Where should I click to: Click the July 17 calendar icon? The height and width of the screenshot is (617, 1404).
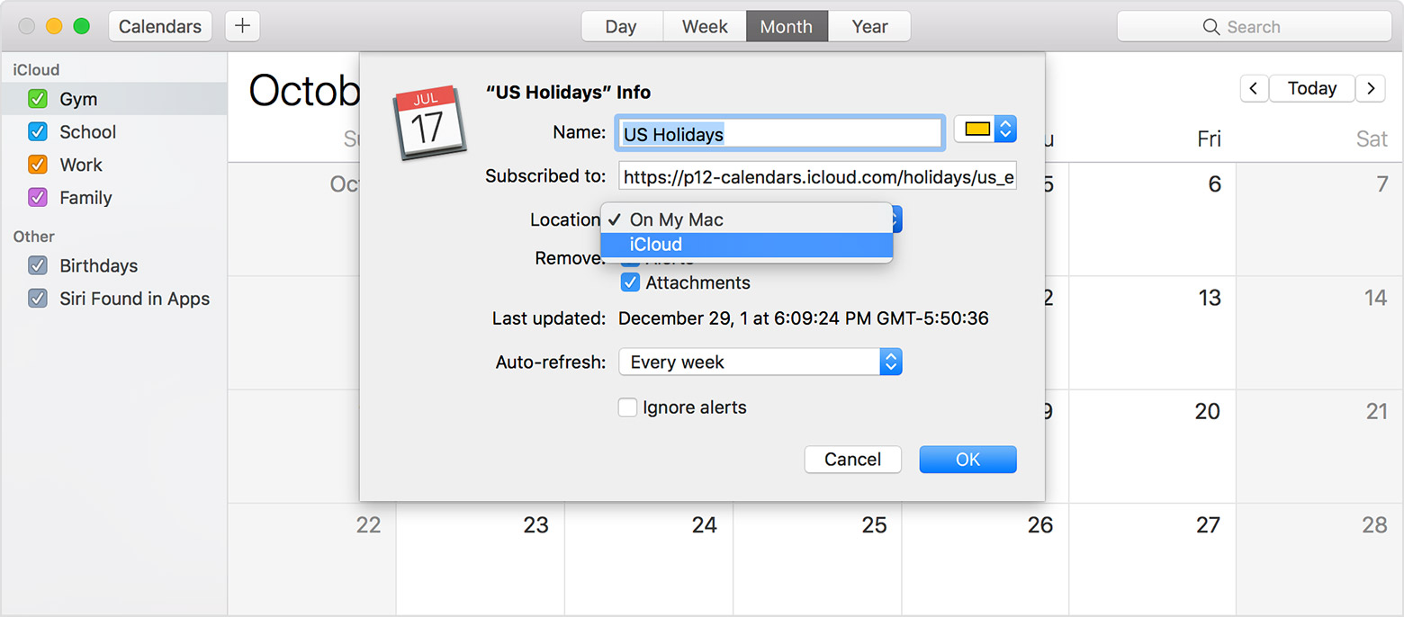coord(428,123)
